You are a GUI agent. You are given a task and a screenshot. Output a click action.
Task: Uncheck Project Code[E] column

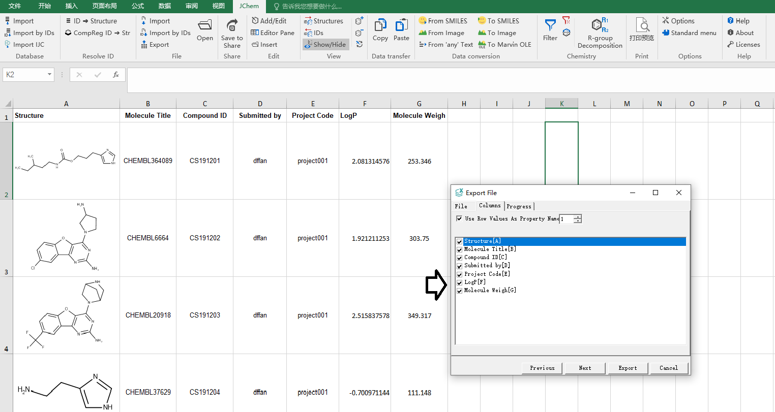(459, 274)
